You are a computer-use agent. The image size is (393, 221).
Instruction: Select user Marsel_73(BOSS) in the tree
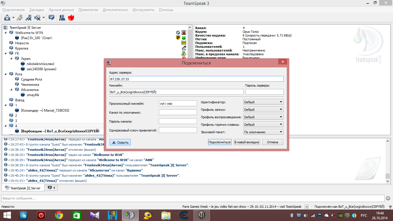45,110
